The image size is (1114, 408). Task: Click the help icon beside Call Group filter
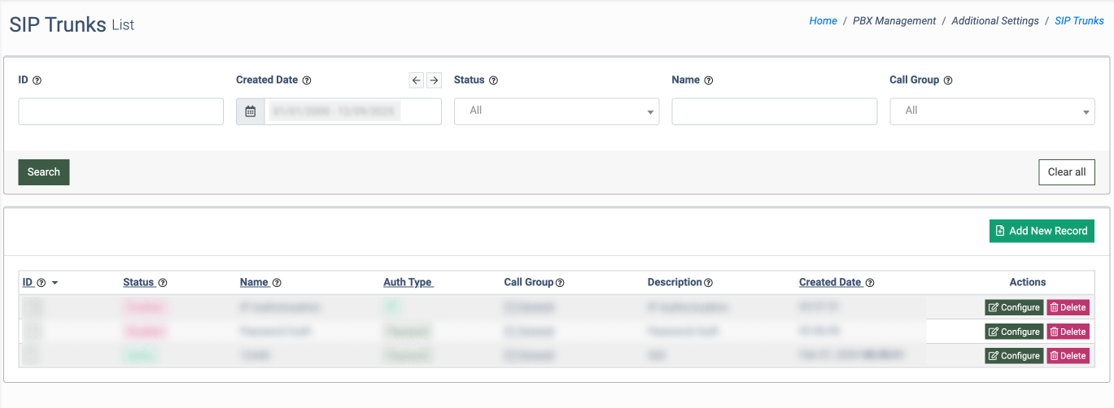(x=948, y=80)
